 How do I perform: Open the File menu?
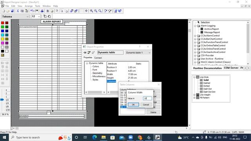(x=7, y=6)
